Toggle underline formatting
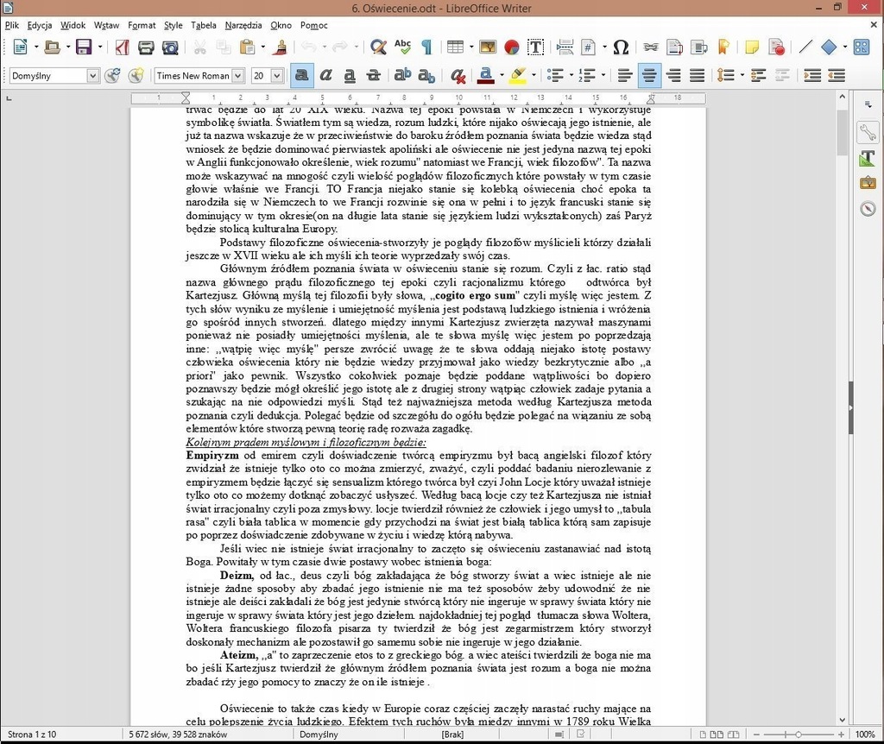The image size is (884, 744). pyautogui.click(x=350, y=76)
